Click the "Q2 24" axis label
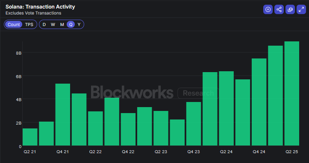This screenshot has height=163, width=309. tap(226, 152)
